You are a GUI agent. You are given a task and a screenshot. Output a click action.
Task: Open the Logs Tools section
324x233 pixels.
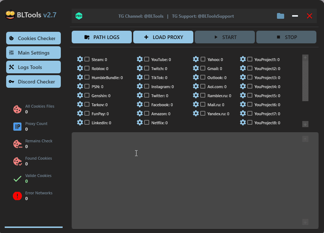point(33,67)
